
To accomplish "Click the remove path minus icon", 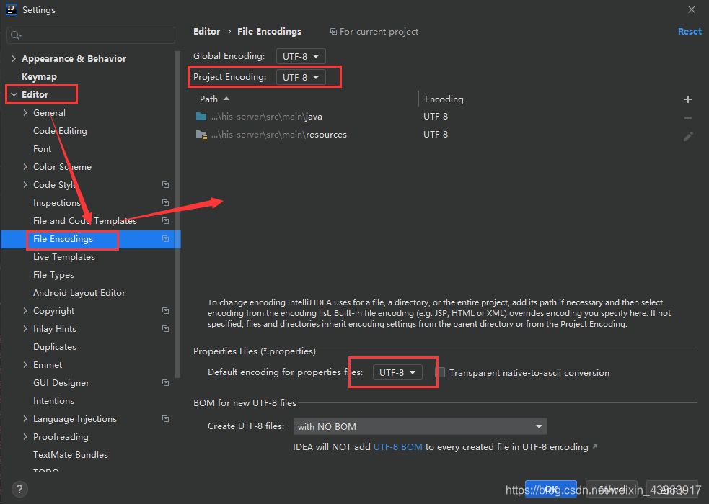I will (688, 118).
